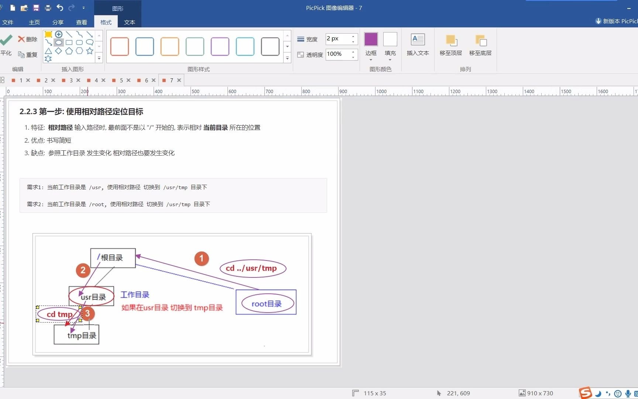Switch to document tab 3
Viewport: 638px width, 399px height.
coord(71,80)
